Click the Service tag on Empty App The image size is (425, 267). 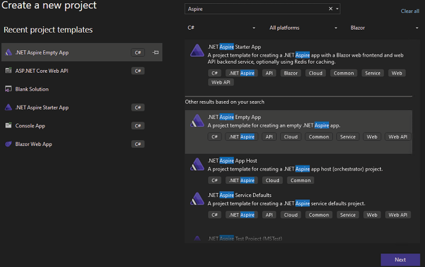tap(348, 137)
